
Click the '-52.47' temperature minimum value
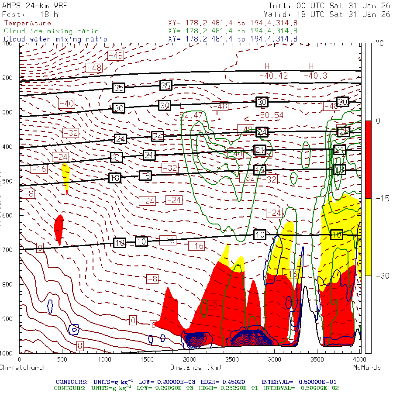[189, 115]
